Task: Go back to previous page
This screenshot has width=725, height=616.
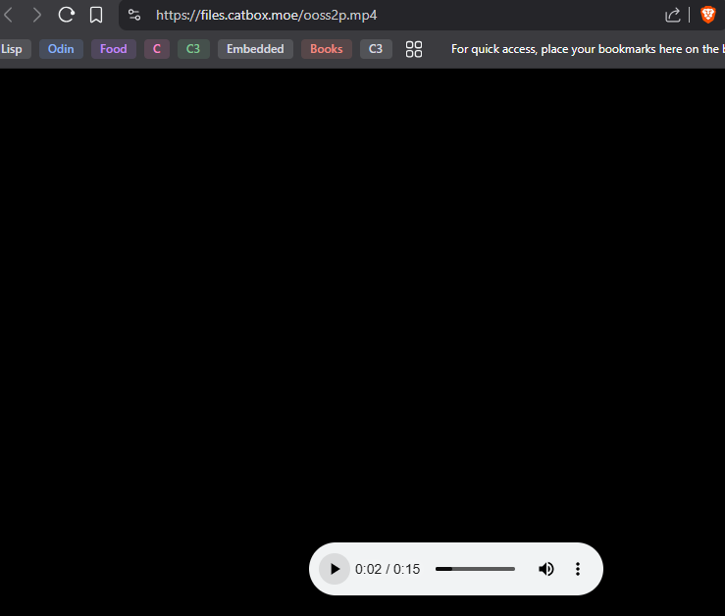Action: pos(8,15)
